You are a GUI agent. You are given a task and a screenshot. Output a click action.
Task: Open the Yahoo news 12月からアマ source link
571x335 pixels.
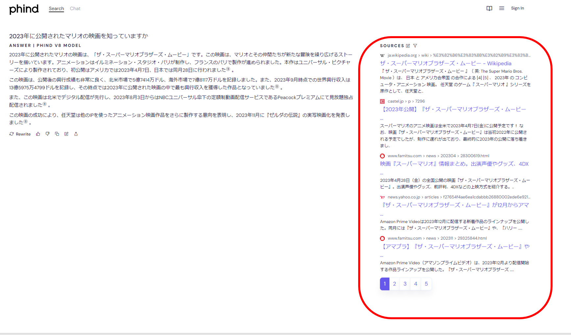[x=455, y=205]
